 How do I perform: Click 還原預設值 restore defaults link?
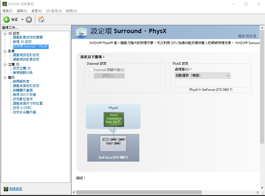coord(247,36)
